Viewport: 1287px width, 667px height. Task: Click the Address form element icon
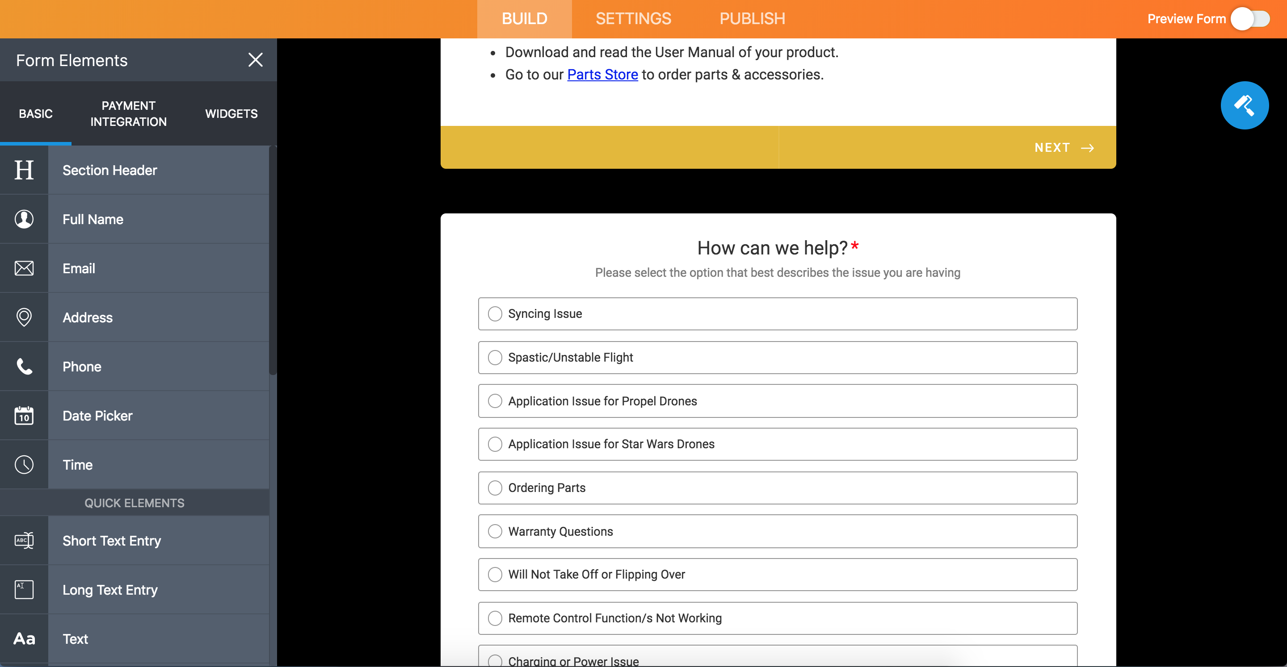pyautogui.click(x=24, y=317)
